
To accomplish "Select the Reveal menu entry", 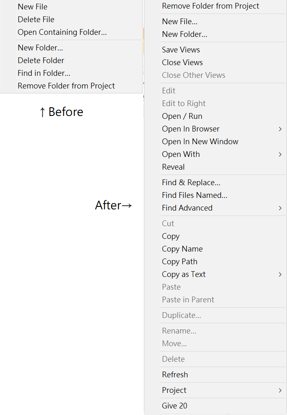I will coord(173,167).
